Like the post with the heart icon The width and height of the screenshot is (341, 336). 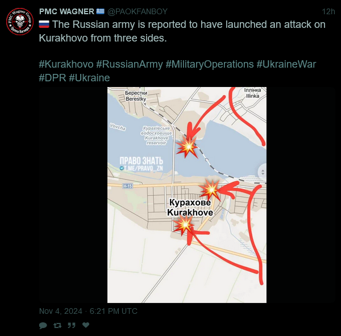(x=86, y=325)
